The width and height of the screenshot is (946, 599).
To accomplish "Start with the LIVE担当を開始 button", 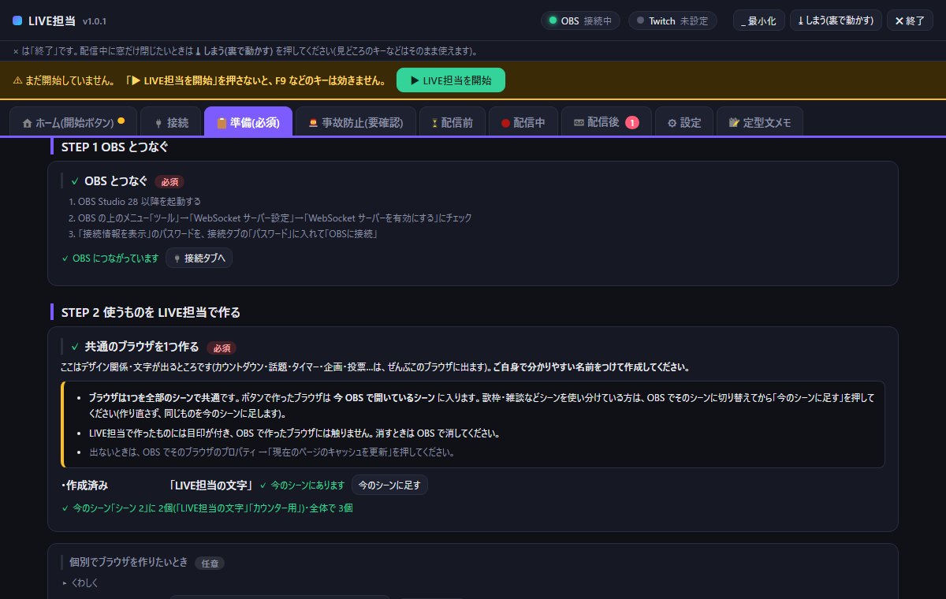I will (x=450, y=80).
